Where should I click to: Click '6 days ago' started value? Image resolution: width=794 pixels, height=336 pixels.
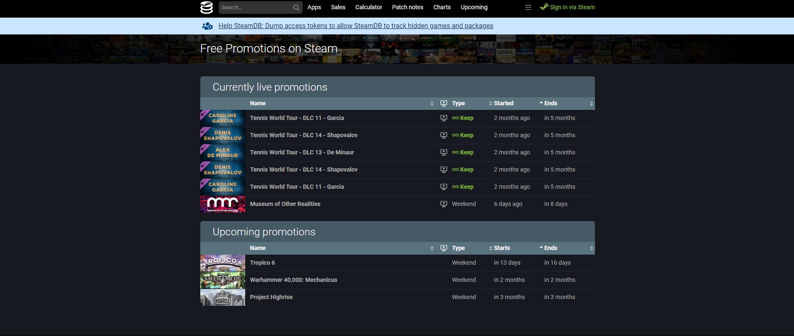(508, 204)
